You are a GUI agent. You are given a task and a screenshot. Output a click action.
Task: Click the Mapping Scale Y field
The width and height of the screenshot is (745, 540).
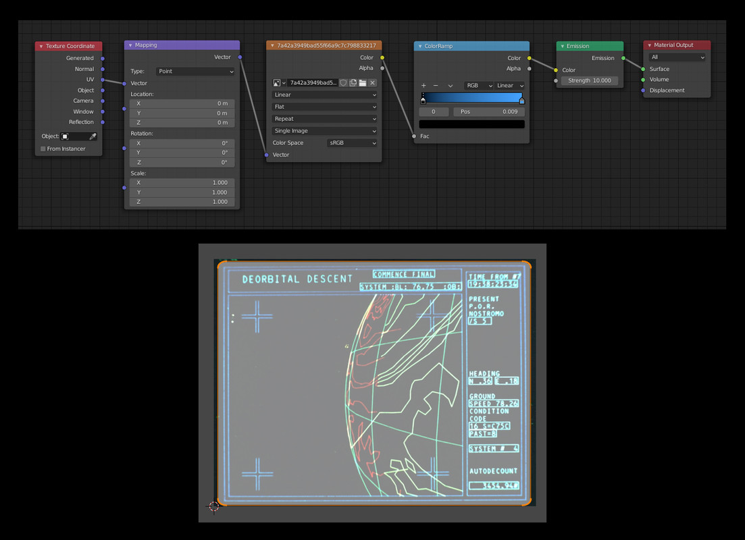point(182,192)
